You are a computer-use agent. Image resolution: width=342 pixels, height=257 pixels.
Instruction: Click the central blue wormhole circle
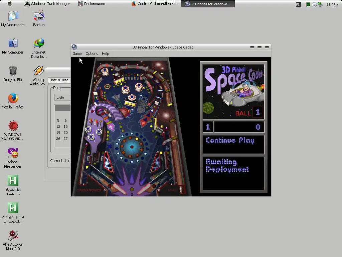point(132,147)
